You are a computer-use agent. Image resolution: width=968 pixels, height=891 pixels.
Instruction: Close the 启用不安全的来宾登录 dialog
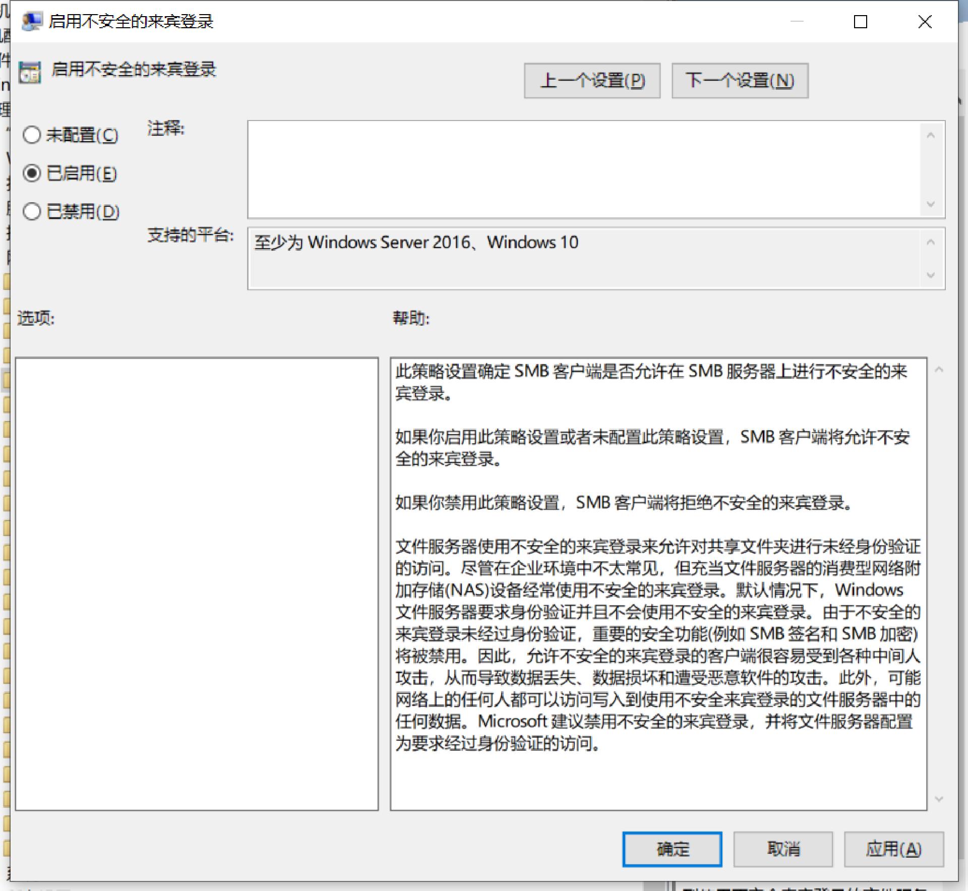pyautogui.click(x=925, y=22)
